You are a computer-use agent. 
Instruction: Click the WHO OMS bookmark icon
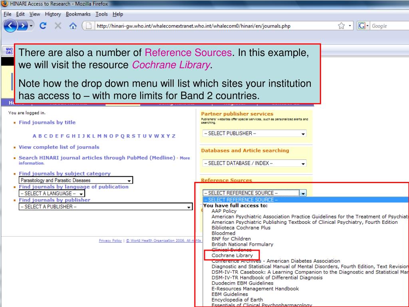click(x=9, y=51)
